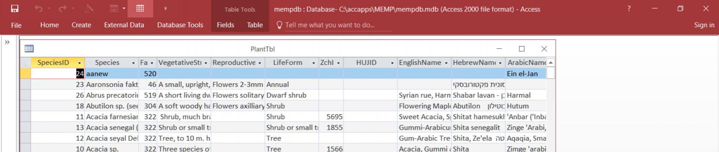Open the SpeciesID column filter dropdown
Image resolution: width=719 pixels, height=152 pixels.
79,63
